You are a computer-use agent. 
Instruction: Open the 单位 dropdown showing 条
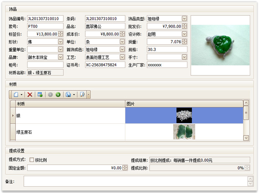pos(122,42)
